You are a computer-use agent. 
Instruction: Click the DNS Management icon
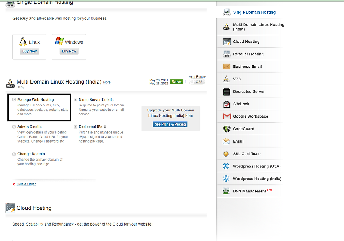(226, 191)
